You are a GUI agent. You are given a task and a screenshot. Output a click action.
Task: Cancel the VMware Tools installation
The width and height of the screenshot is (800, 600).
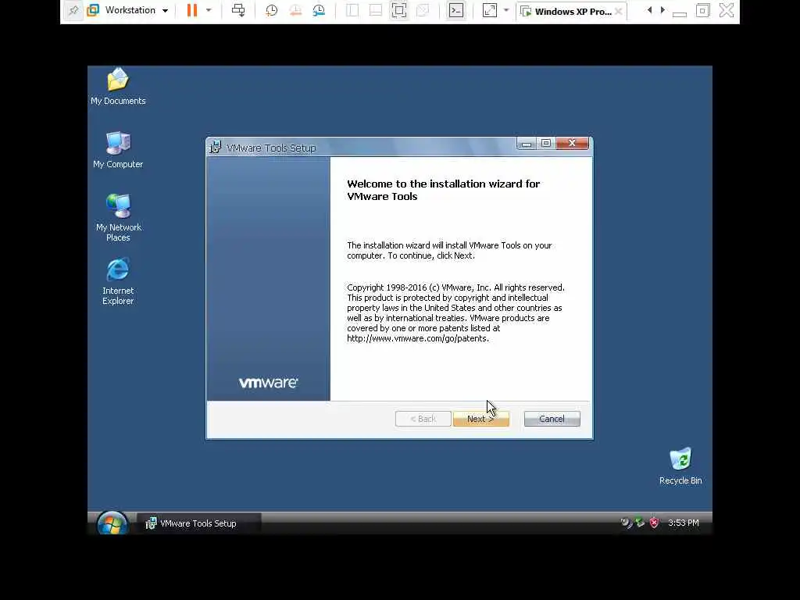[552, 419]
